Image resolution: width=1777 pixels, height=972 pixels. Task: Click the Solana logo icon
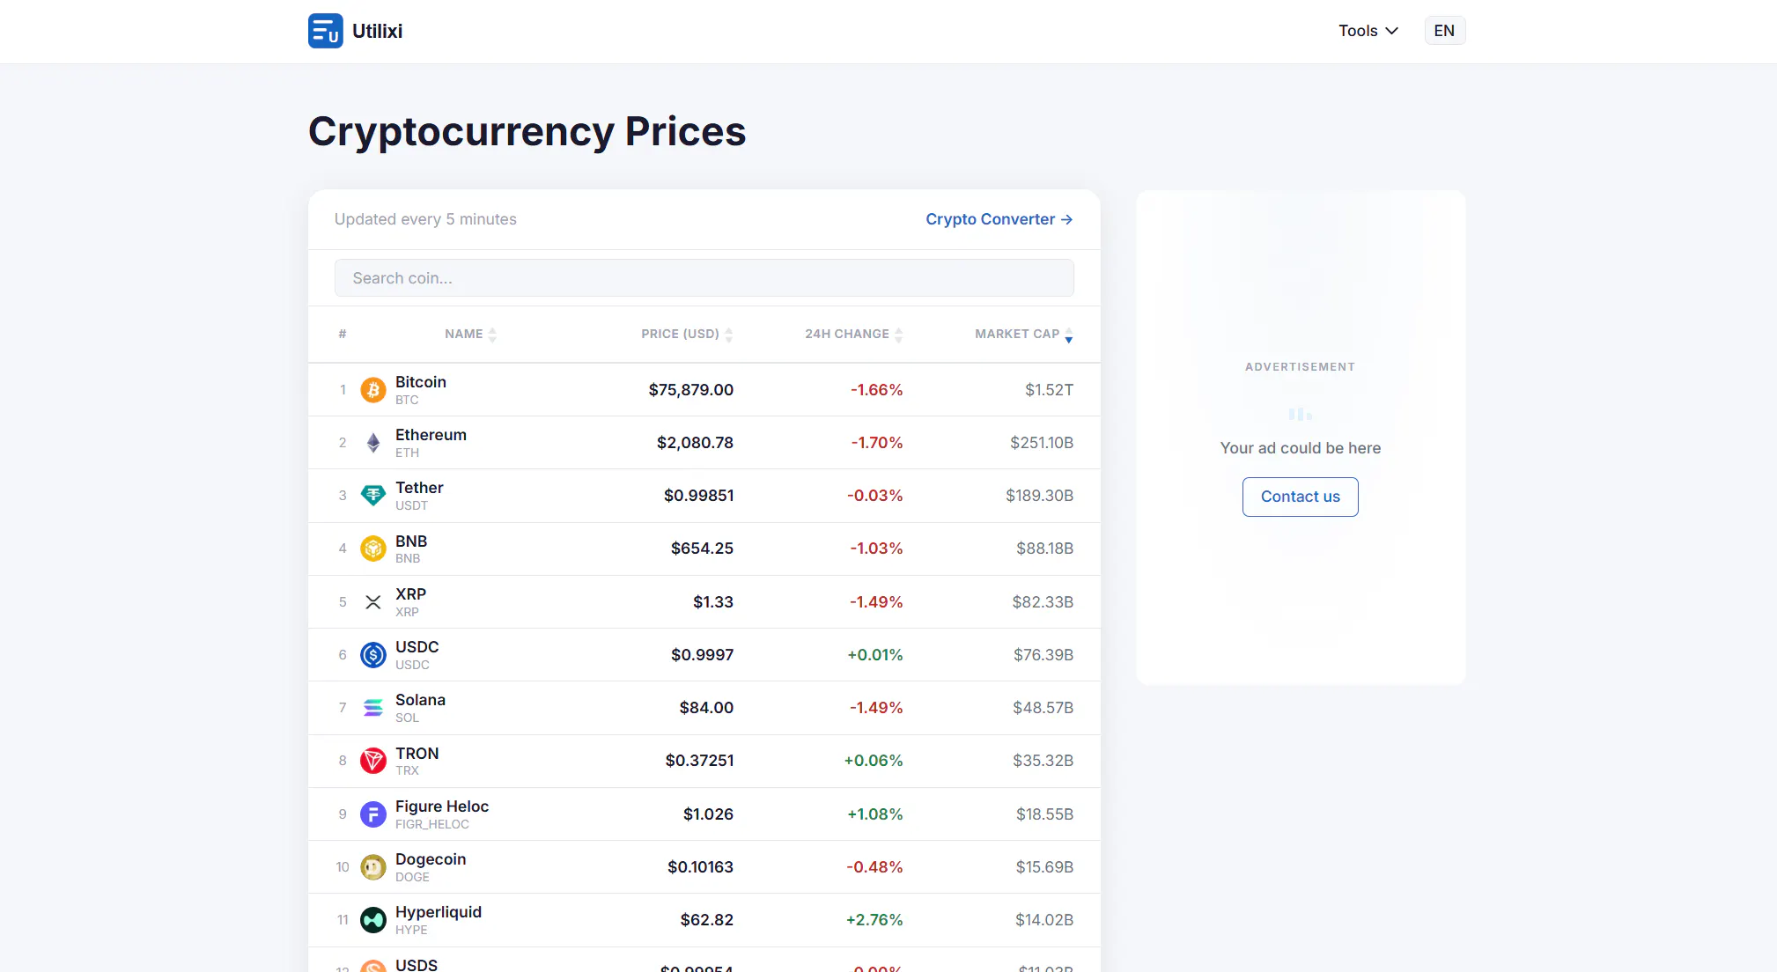click(x=373, y=708)
